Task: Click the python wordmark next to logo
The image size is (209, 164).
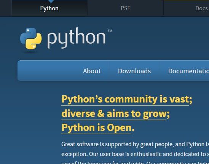Action: click(77, 38)
